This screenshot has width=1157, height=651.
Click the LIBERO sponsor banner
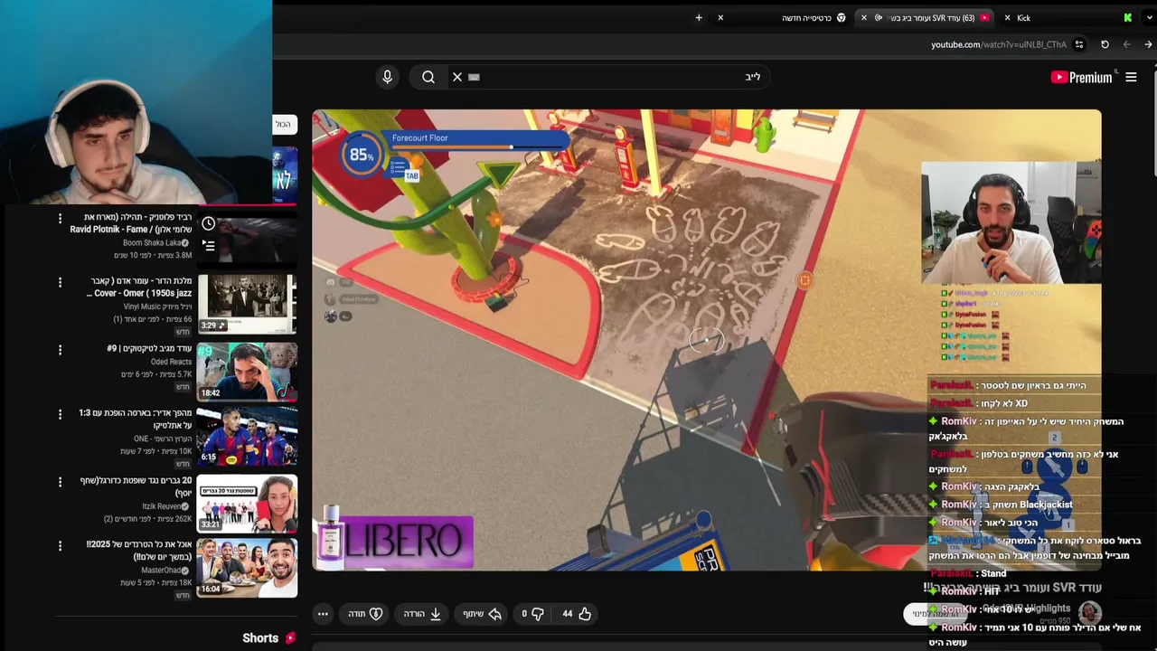pos(394,542)
